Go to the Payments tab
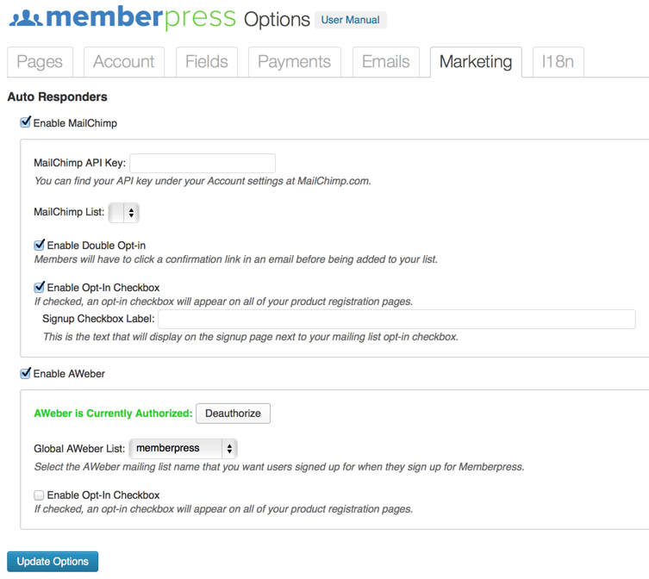 click(x=295, y=62)
